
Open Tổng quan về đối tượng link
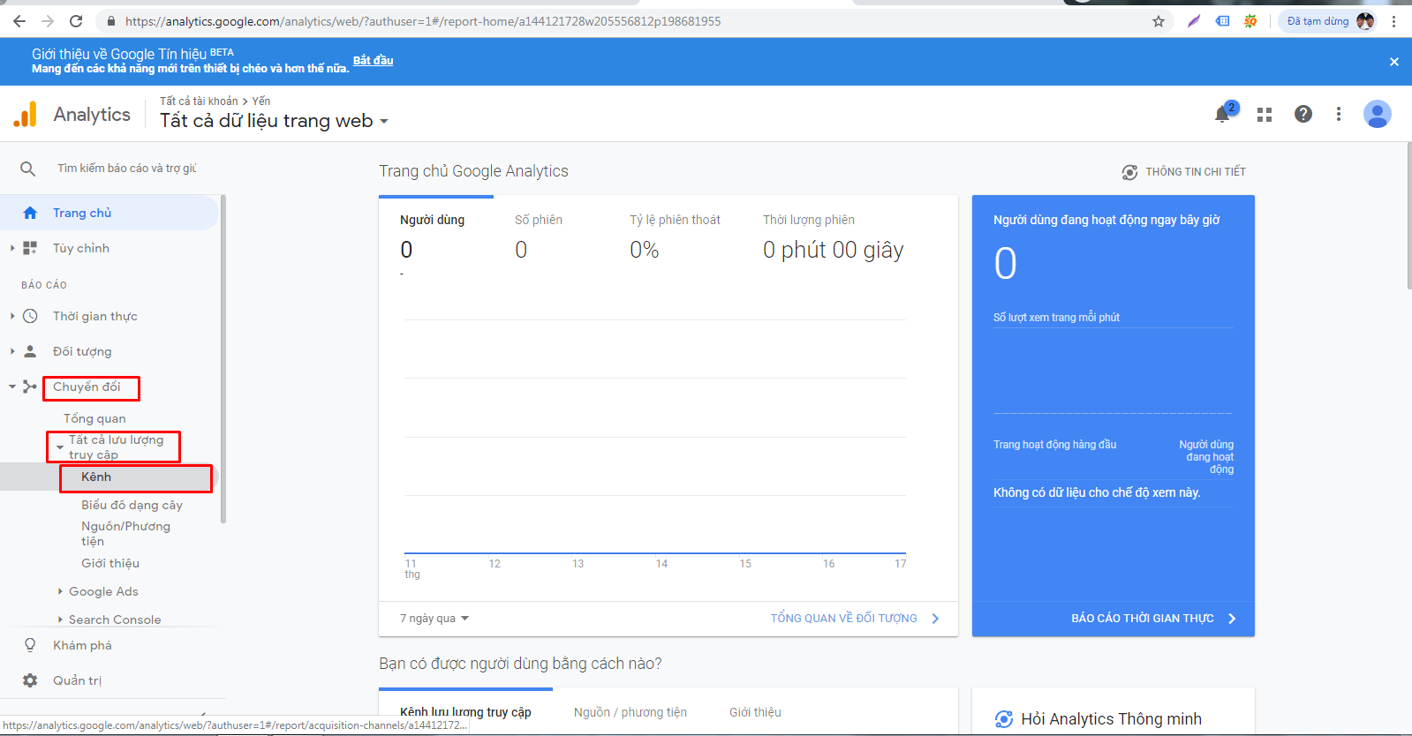click(855, 619)
